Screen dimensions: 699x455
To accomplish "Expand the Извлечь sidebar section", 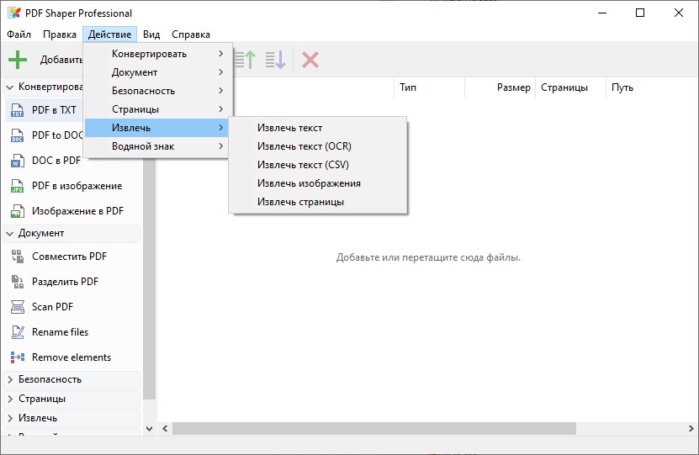I will [x=10, y=419].
